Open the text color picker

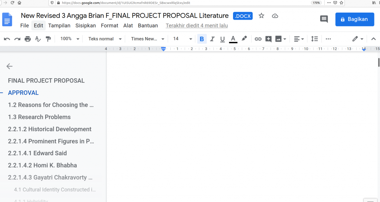[233, 39]
